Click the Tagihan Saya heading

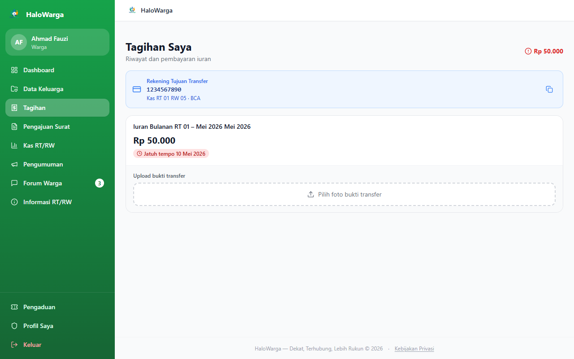[x=159, y=47]
